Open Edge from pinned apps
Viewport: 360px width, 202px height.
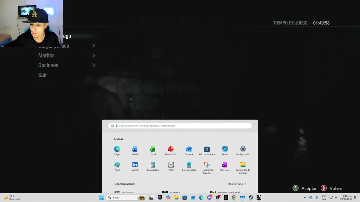point(117,151)
